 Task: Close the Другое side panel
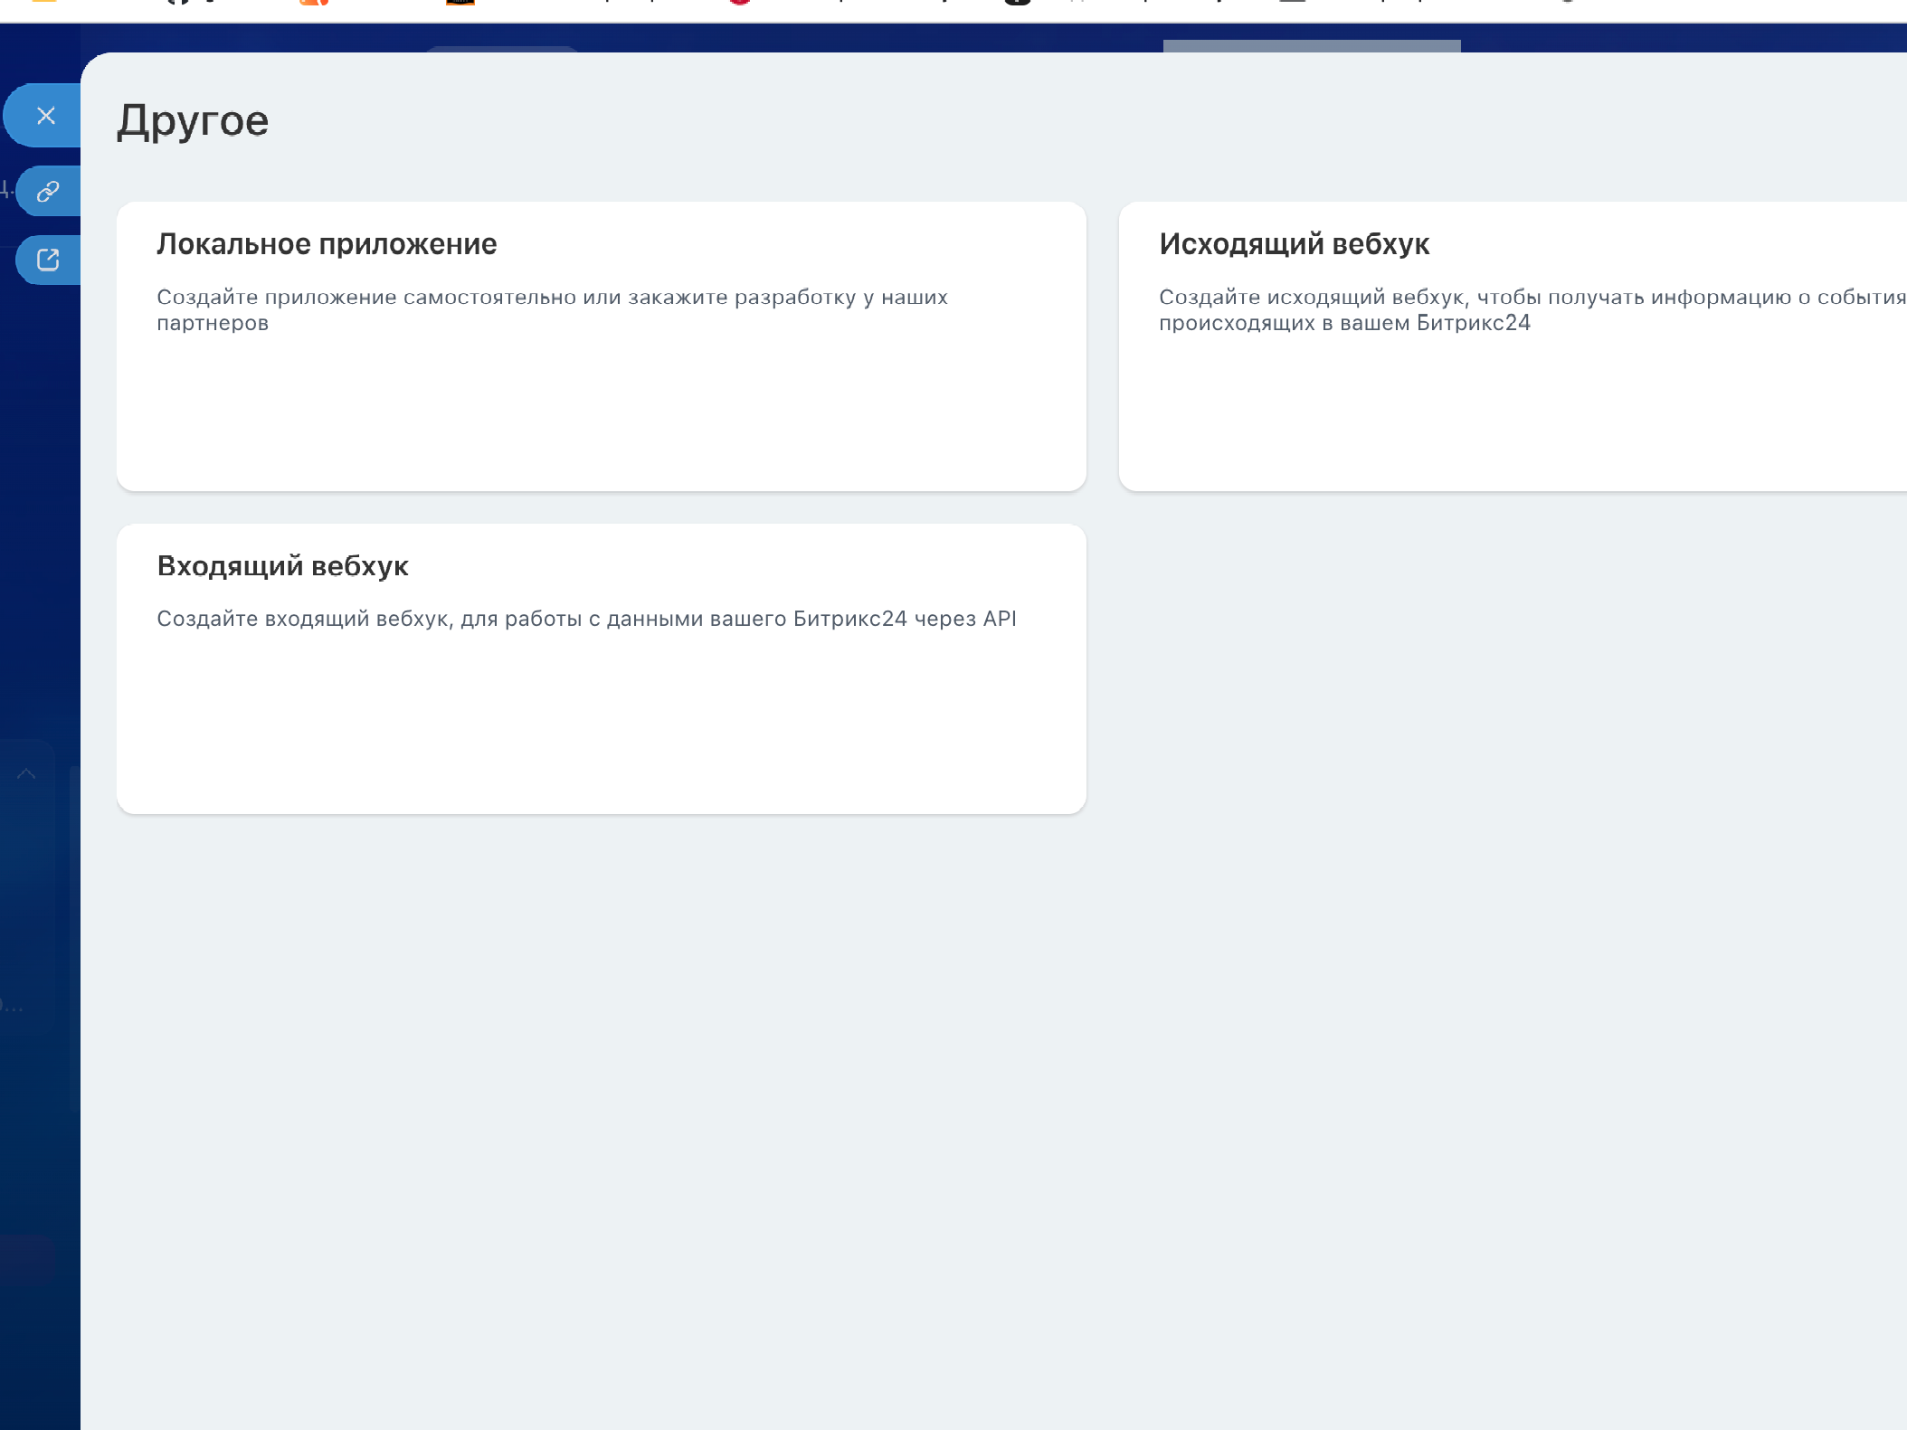coord(45,116)
